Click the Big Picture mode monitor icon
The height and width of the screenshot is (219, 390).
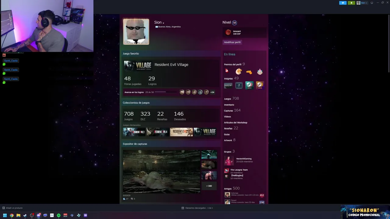372,3
